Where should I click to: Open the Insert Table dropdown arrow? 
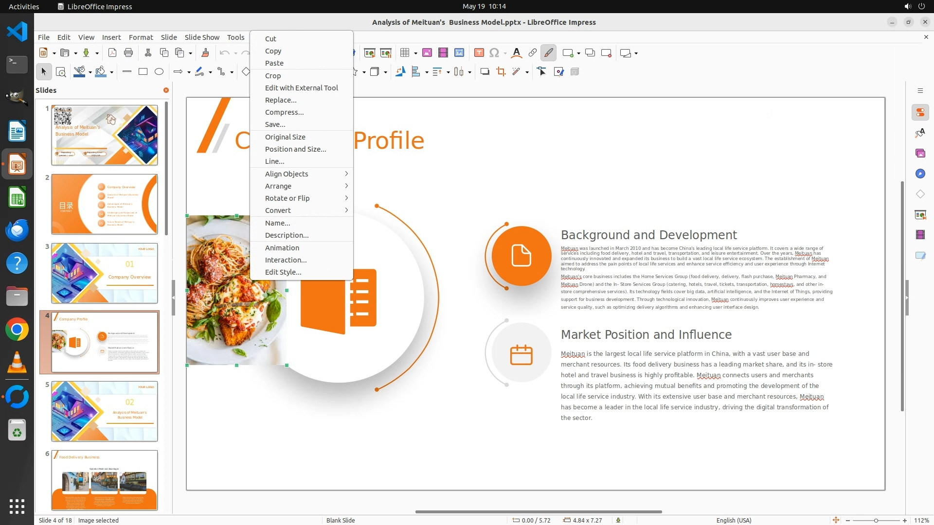[415, 53]
